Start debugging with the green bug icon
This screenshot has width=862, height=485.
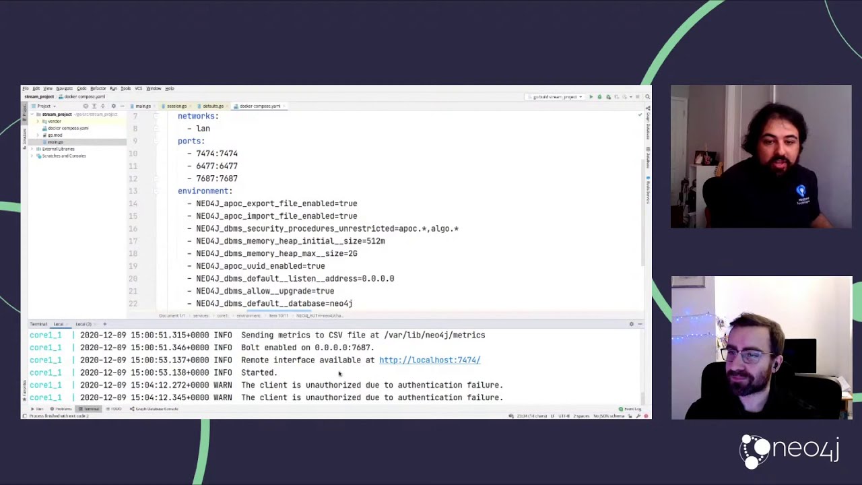pyautogui.click(x=599, y=97)
